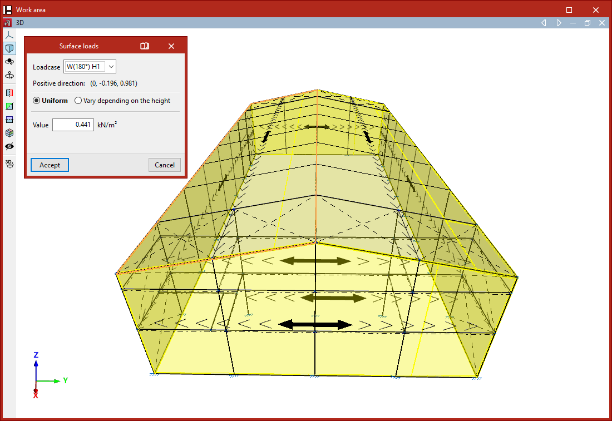Select the green diagonal plane icon
Screen dimensions: 612x421
pos(9,106)
